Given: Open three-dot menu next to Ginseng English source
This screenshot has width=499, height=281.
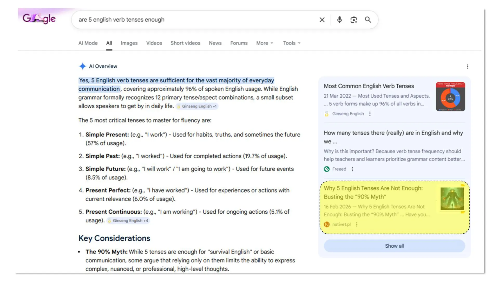Looking at the screenshot, I should click(370, 114).
